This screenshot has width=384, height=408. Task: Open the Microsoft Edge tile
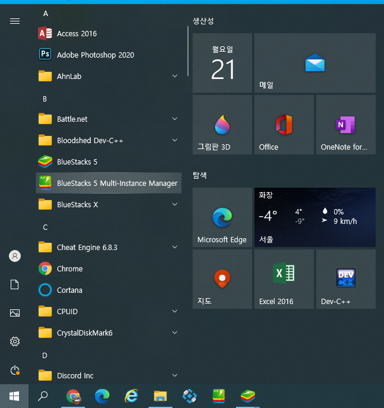(x=222, y=217)
